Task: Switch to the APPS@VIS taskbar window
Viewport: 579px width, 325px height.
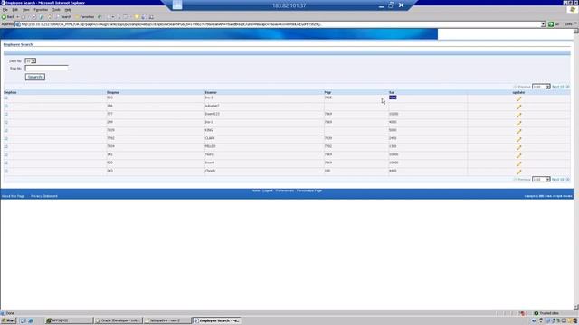Action: (x=69, y=320)
